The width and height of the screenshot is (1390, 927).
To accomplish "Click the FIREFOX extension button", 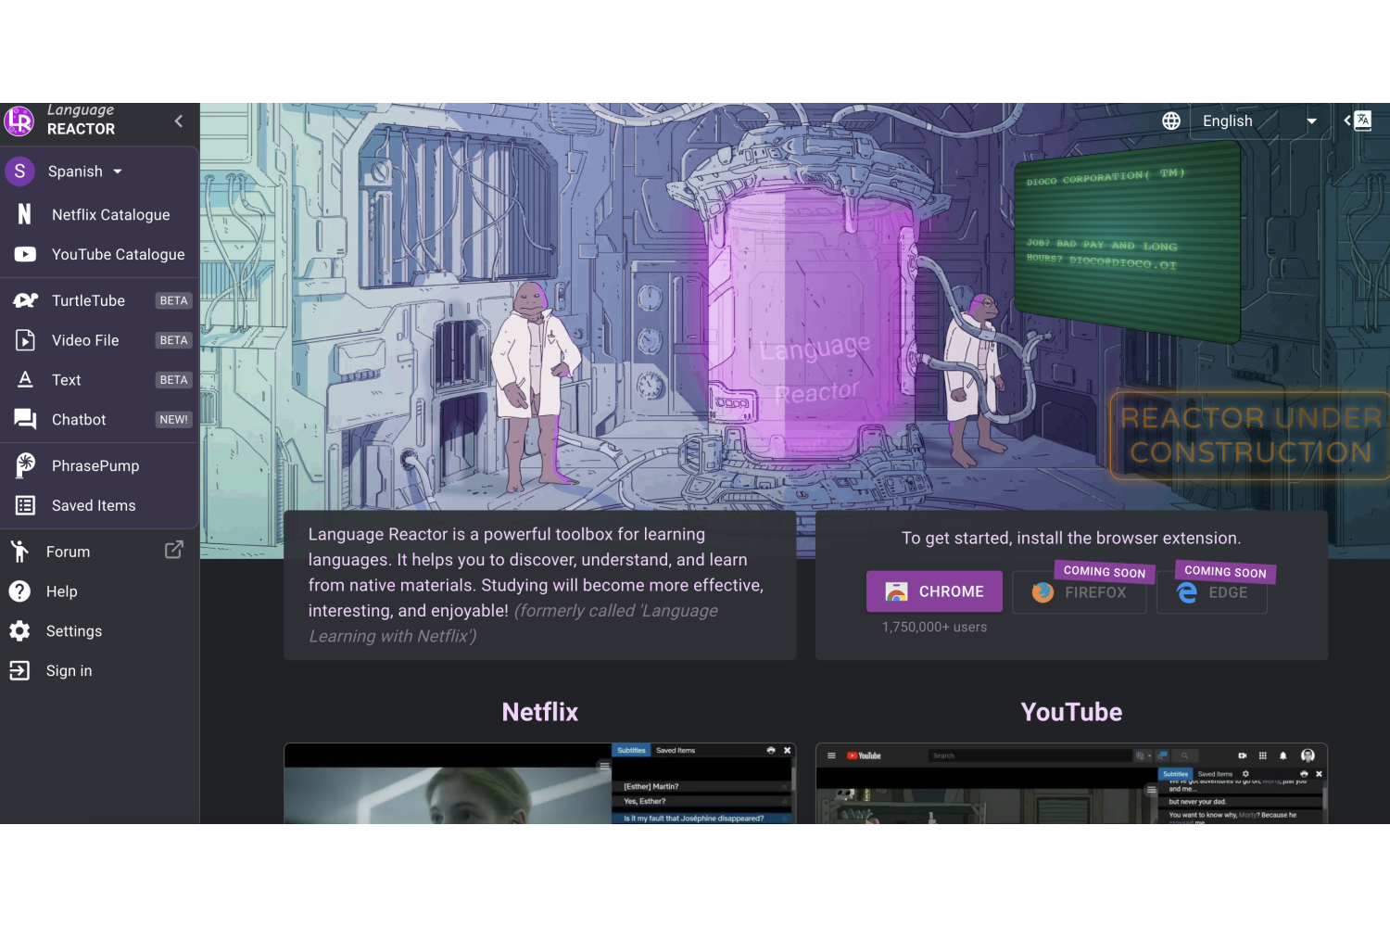I will pyautogui.click(x=1079, y=592).
